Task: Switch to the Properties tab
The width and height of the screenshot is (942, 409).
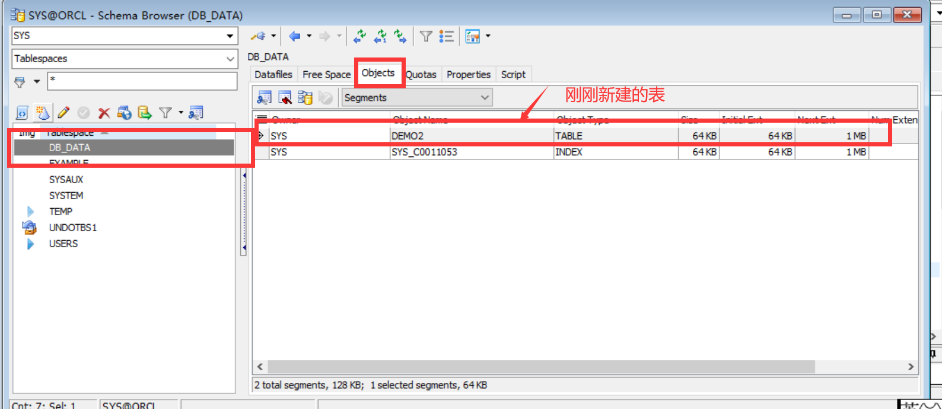Action: tap(469, 75)
